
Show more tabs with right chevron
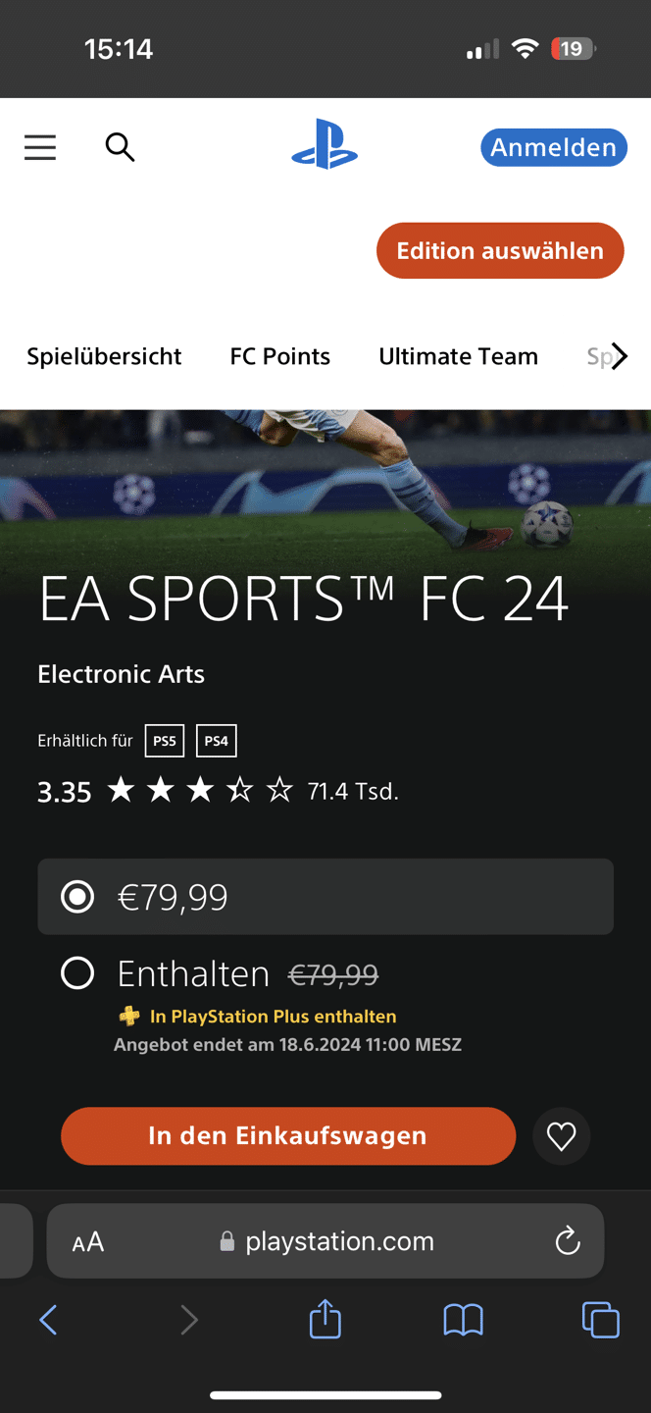(619, 356)
